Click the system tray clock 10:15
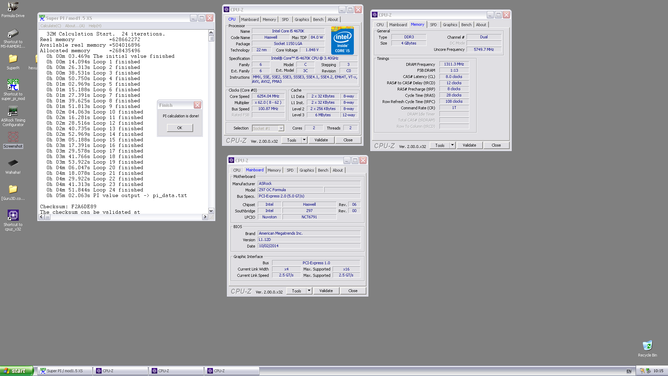Viewport: 668px width, 376px height. [658, 371]
